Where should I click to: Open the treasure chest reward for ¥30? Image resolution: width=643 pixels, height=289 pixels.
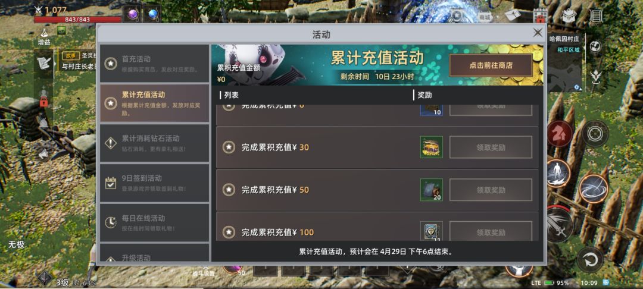(432, 147)
